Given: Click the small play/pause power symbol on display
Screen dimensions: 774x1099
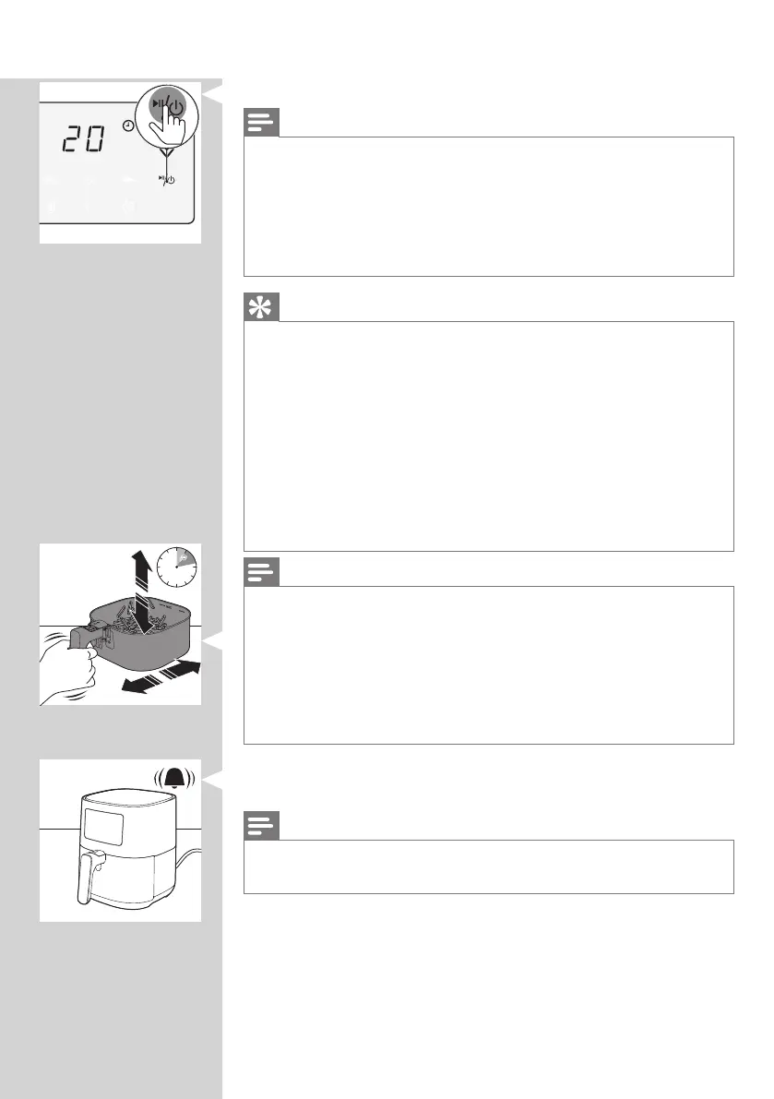Looking at the screenshot, I should [167, 180].
